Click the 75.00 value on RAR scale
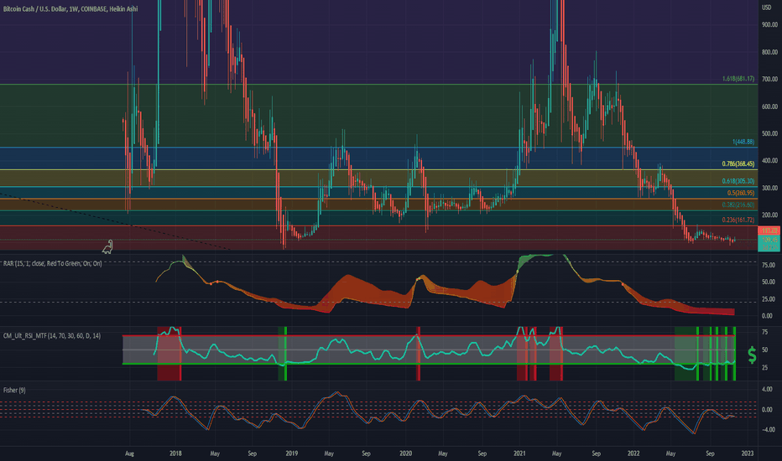782x461 pixels. coord(769,265)
